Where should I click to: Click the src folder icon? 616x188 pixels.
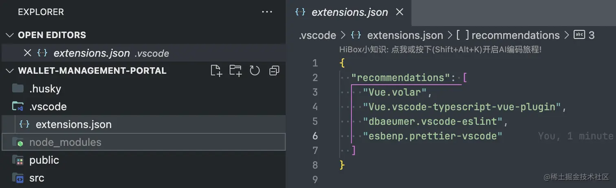[18, 178]
